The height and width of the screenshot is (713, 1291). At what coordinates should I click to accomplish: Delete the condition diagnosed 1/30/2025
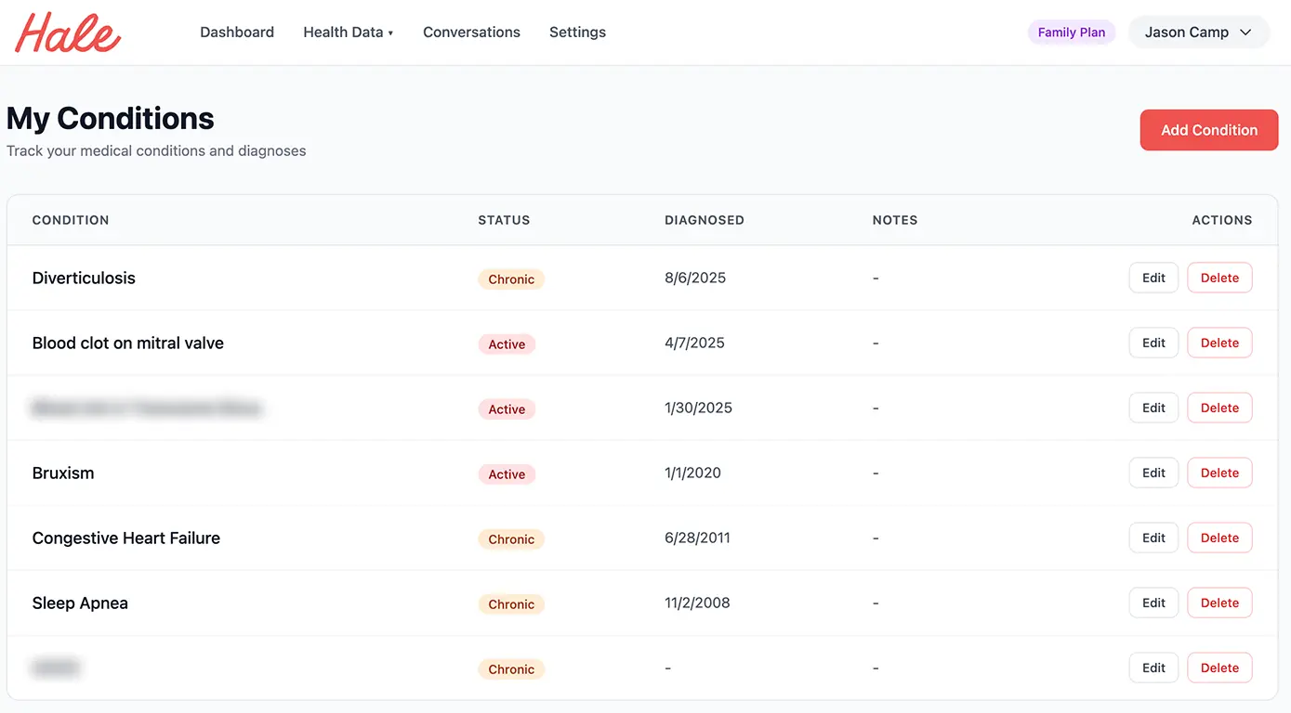tap(1219, 408)
